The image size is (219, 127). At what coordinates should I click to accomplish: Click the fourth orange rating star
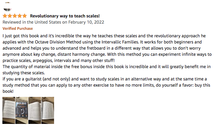tap(20, 16)
